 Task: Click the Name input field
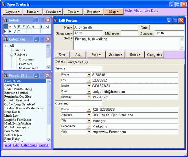[x=106, y=27]
